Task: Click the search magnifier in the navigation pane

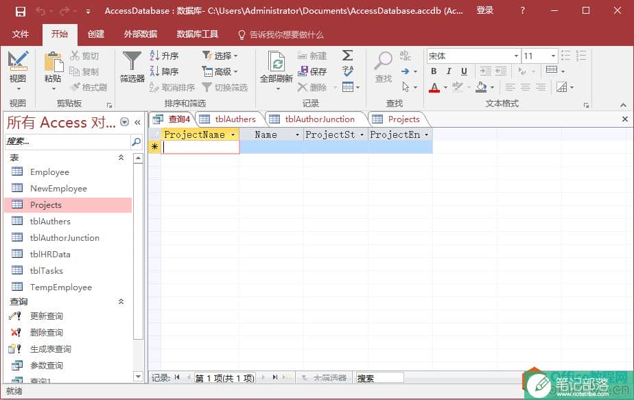Action: point(137,141)
